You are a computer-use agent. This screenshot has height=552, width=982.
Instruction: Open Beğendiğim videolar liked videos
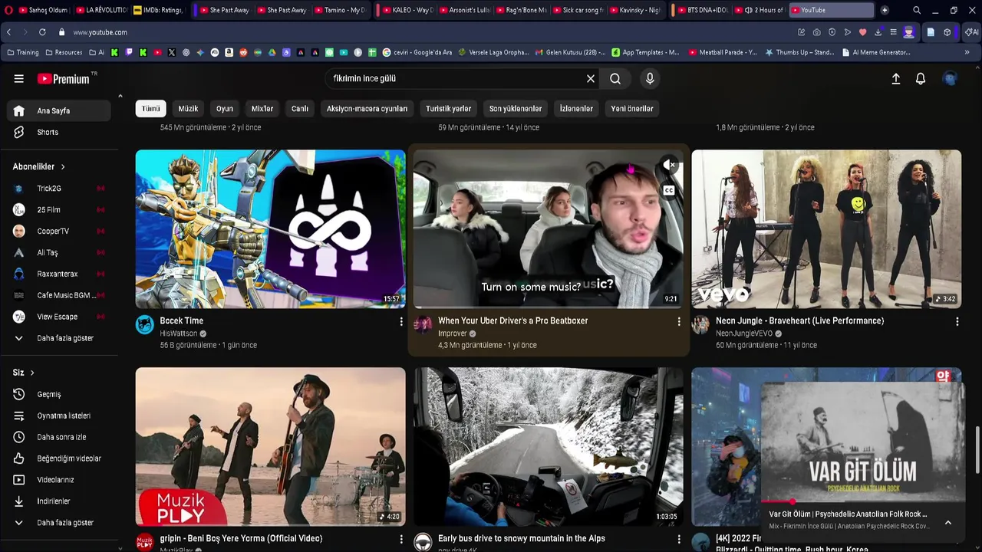[x=59, y=458]
